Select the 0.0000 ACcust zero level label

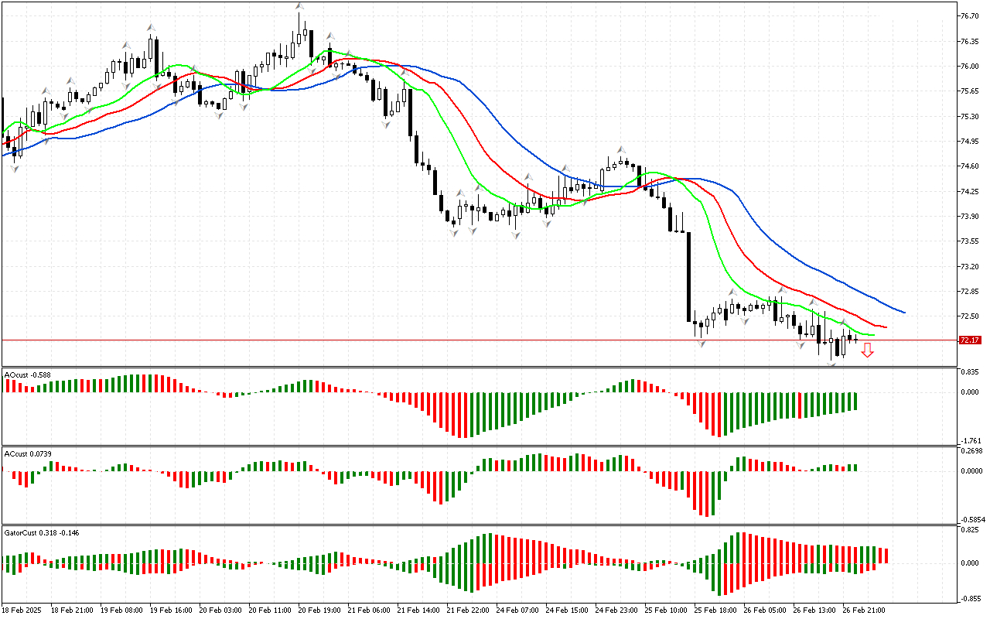971,470
